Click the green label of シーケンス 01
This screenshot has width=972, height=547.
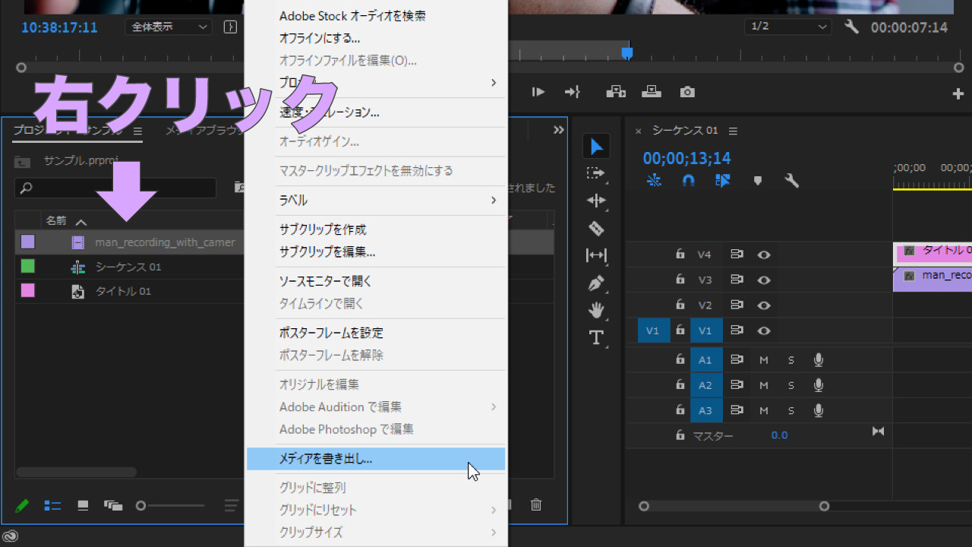pyautogui.click(x=27, y=267)
